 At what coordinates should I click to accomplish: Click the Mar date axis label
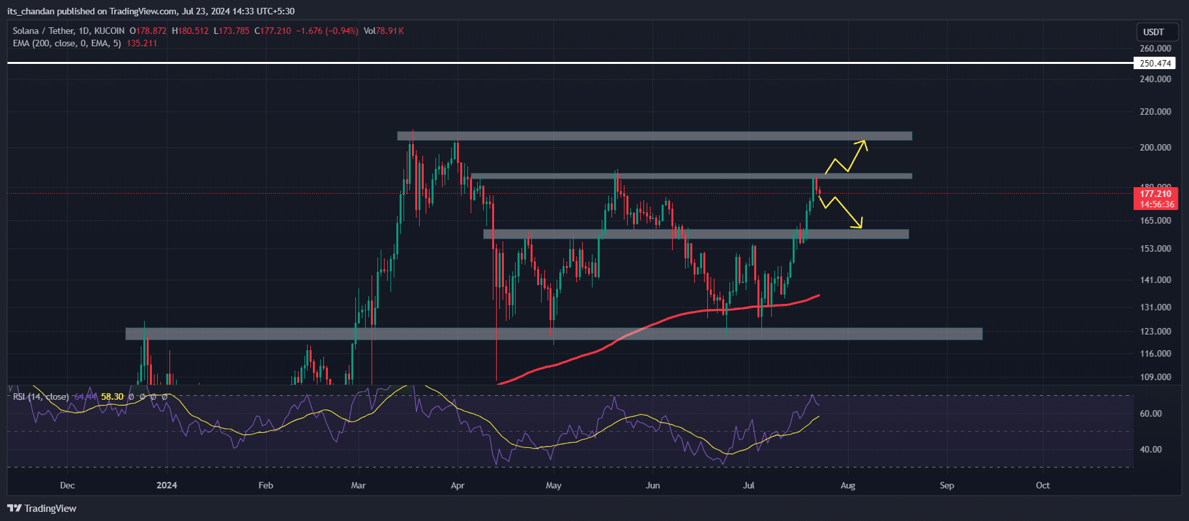[358, 485]
